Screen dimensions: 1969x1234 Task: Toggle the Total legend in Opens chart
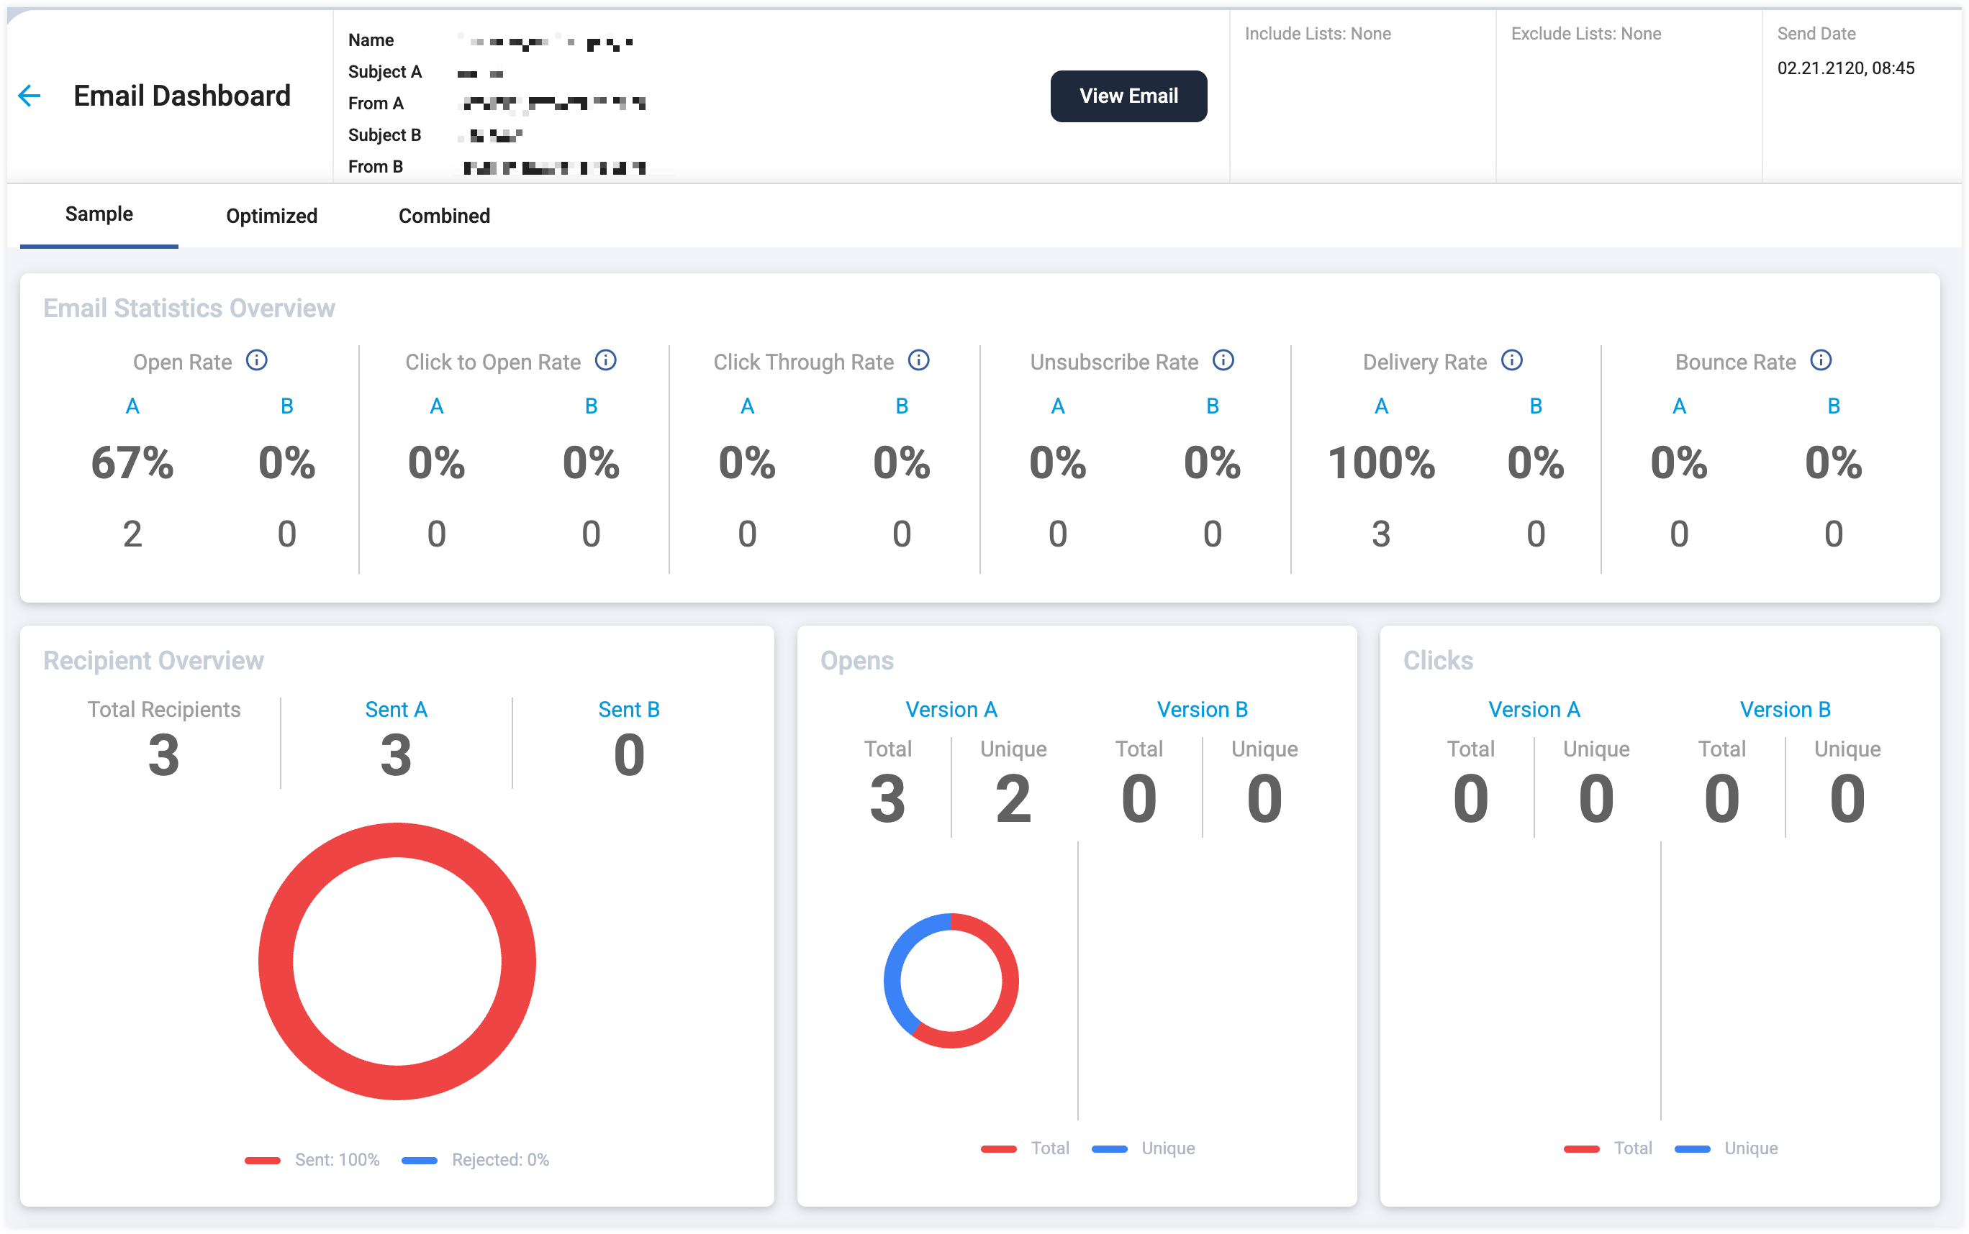click(x=1025, y=1148)
